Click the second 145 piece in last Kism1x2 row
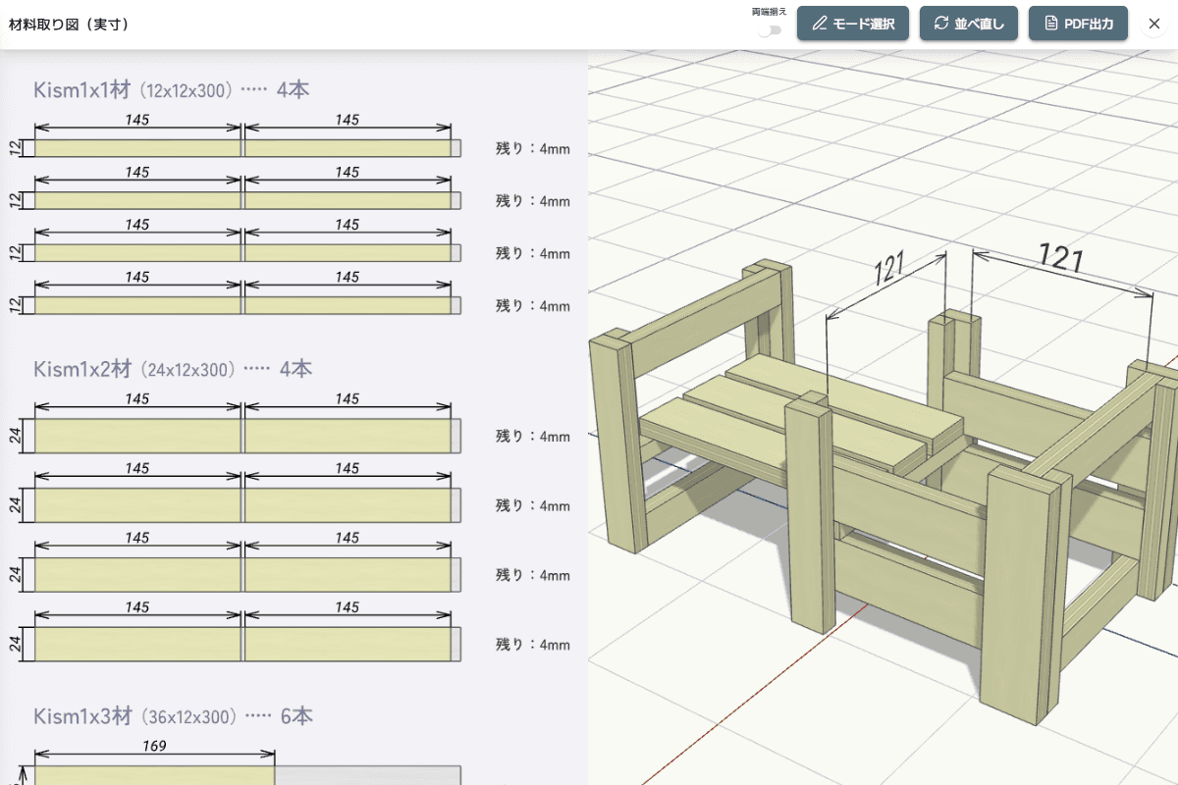This screenshot has height=785, width=1178. [348, 644]
